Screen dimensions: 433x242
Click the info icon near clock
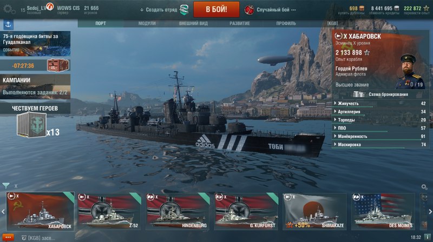[x=427, y=237]
